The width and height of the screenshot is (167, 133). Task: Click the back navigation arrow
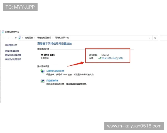4,38
